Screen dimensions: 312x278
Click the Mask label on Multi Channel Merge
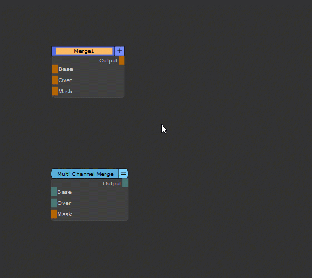coord(65,214)
